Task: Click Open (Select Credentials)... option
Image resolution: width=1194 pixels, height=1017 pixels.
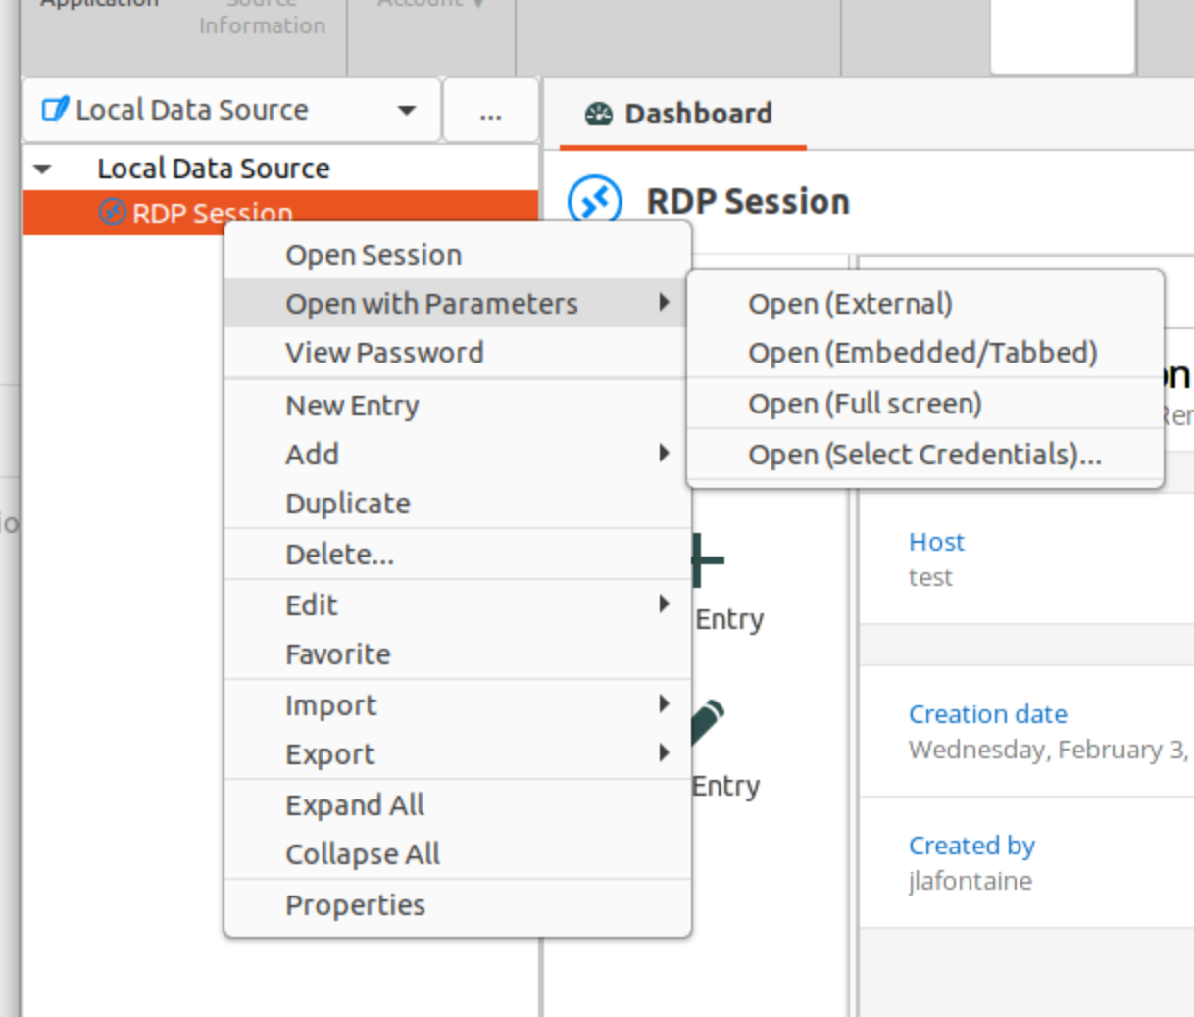Action: tap(923, 455)
